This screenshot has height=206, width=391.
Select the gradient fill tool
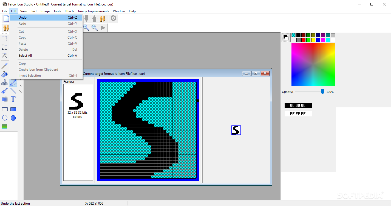[5, 127]
